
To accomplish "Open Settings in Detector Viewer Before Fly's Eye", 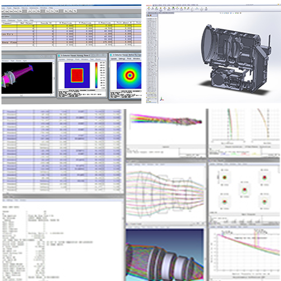I will pyautogui.click(x=122, y=58).
